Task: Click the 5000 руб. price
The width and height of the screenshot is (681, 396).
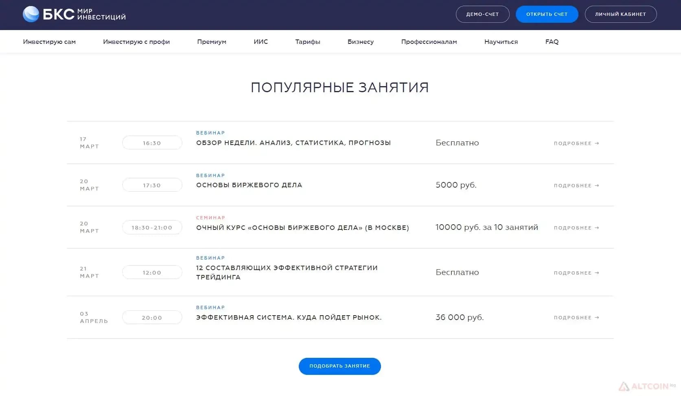Action: pos(456,185)
